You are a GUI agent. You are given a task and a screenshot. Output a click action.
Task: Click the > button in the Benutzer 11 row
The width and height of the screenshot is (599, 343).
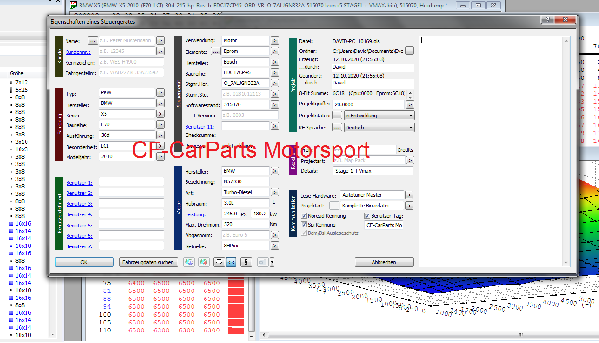pyautogui.click(x=275, y=126)
